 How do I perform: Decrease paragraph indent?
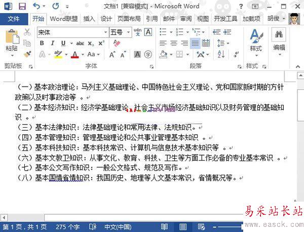216,32
